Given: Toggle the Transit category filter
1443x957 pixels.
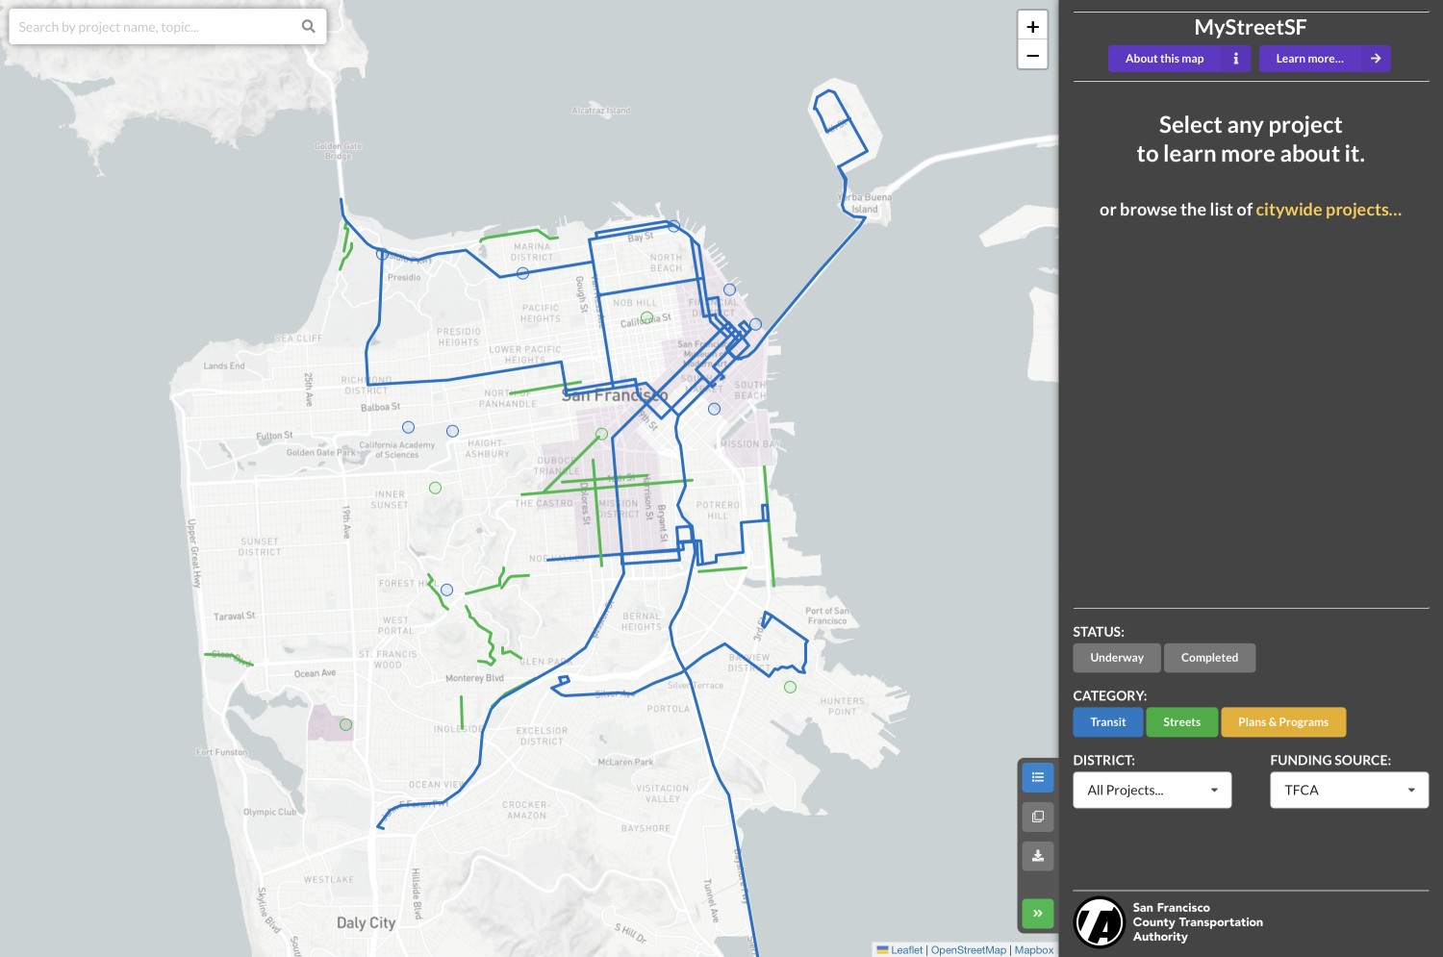Looking at the screenshot, I should 1107,721.
